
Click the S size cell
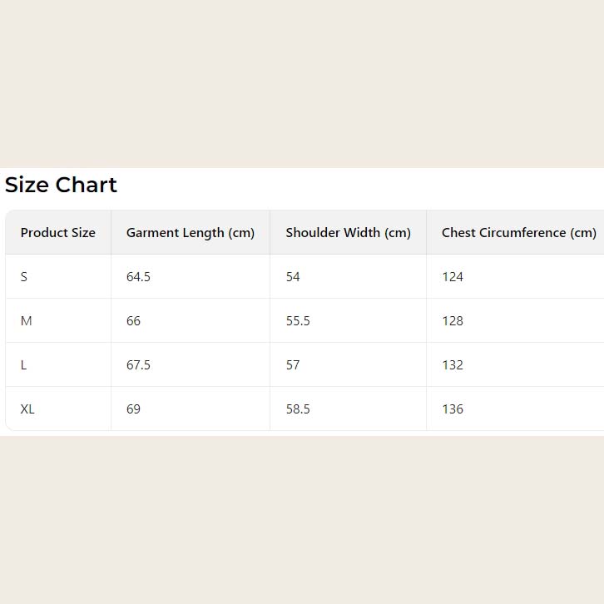coord(24,277)
